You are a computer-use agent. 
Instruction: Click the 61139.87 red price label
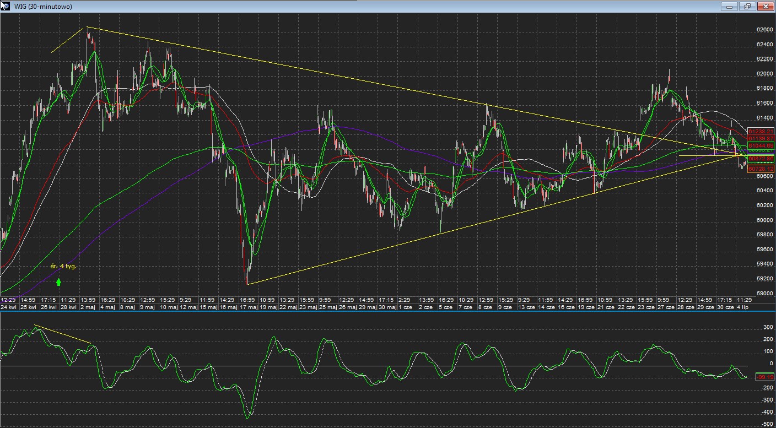point(761,138)
